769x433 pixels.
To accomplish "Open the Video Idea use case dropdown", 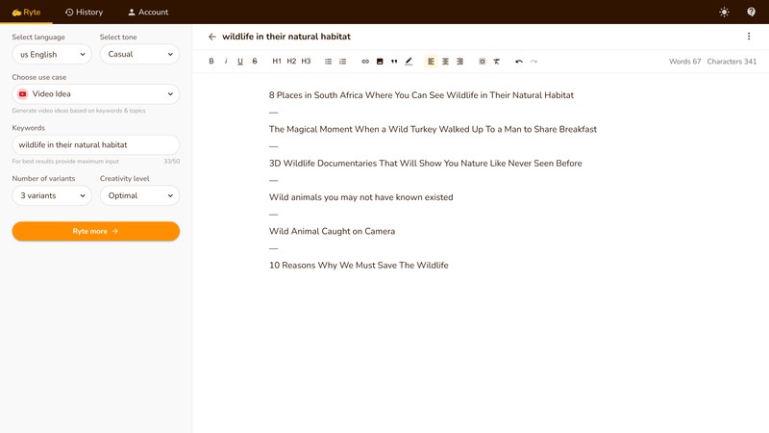I will click(x=95, y=94).
